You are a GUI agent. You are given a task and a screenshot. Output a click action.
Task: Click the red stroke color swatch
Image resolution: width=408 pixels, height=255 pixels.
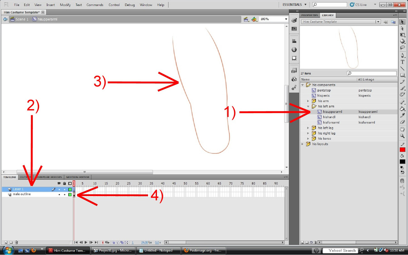click(x=402, y=150)
